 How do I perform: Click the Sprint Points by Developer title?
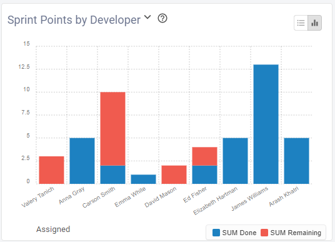(x=74, y=20)
